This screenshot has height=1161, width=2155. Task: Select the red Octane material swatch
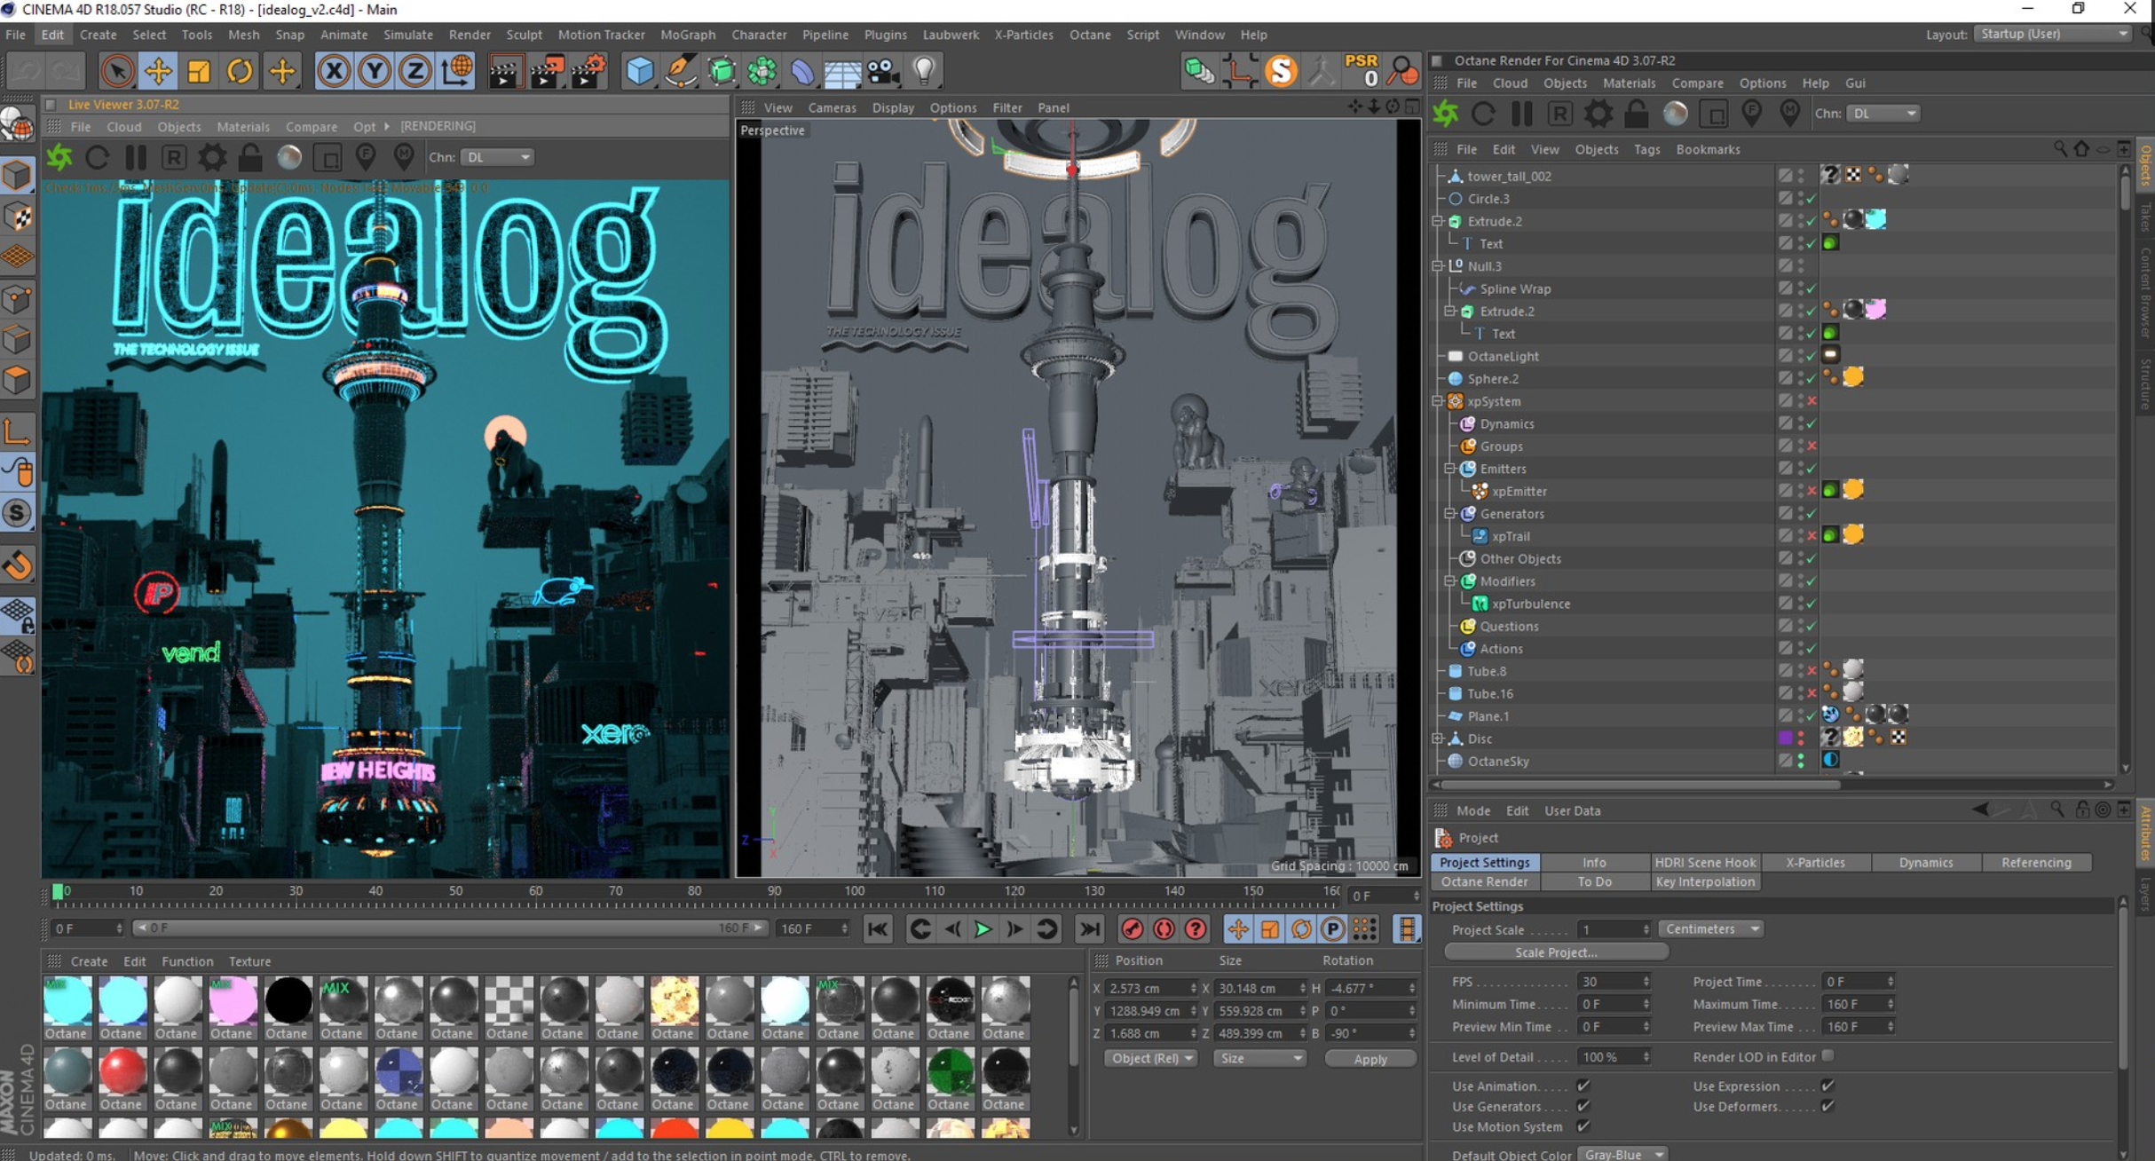coord(122,1071)
